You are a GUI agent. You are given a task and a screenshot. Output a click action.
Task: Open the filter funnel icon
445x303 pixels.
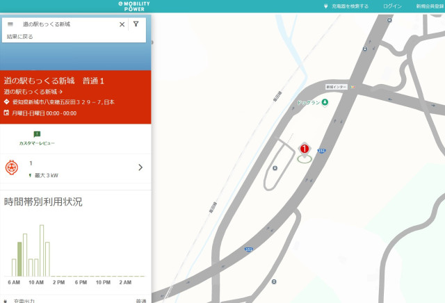tap(136, 24)
